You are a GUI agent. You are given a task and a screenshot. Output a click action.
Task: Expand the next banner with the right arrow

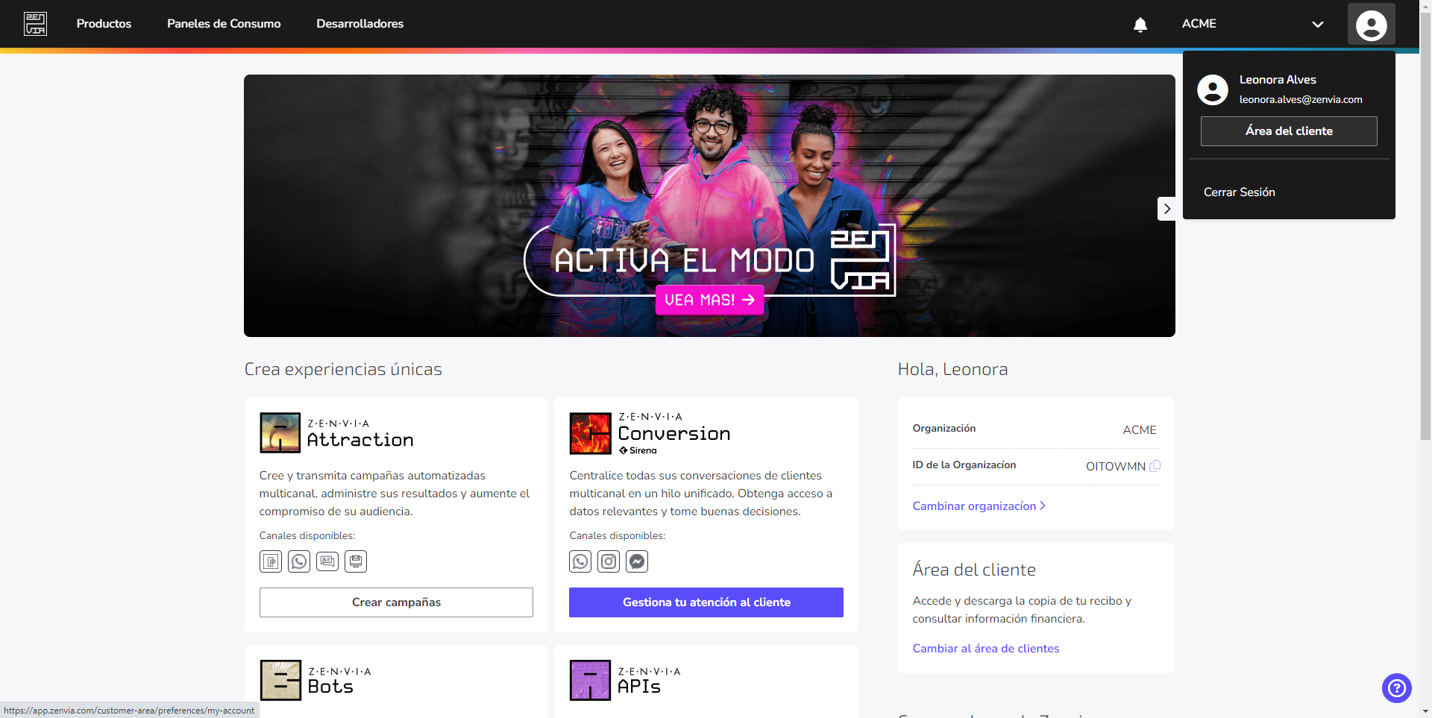click(1166, 208)
